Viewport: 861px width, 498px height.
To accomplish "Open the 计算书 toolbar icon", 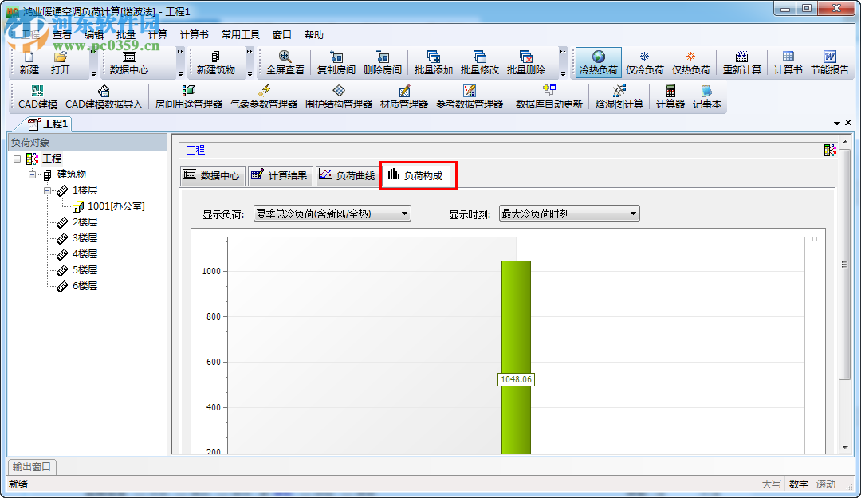I will pos(788,63).
